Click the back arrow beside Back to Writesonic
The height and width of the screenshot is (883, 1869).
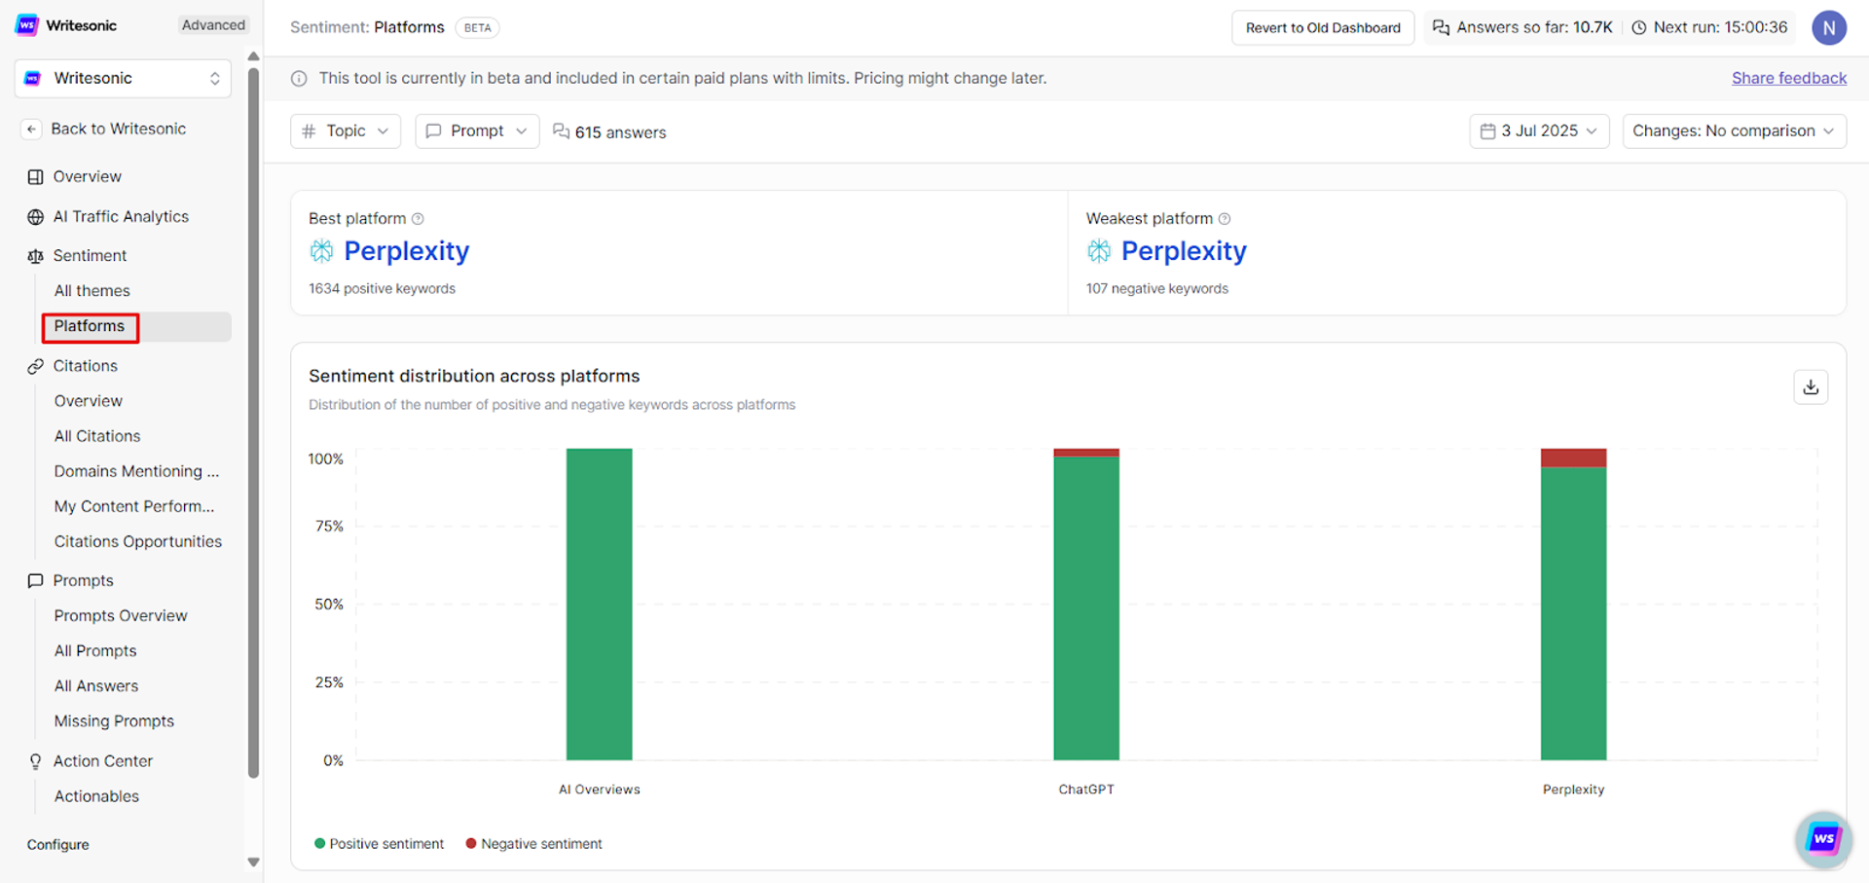(x=31, y=129)
